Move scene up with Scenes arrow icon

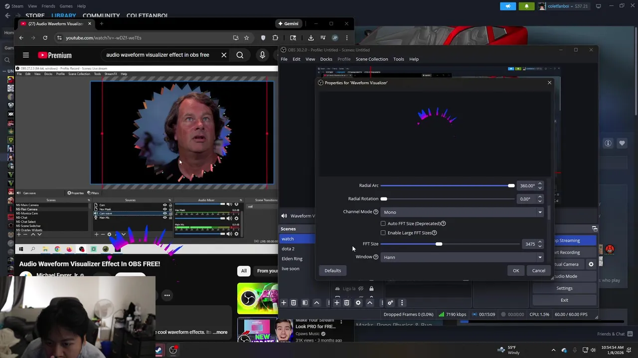[317, 303]
